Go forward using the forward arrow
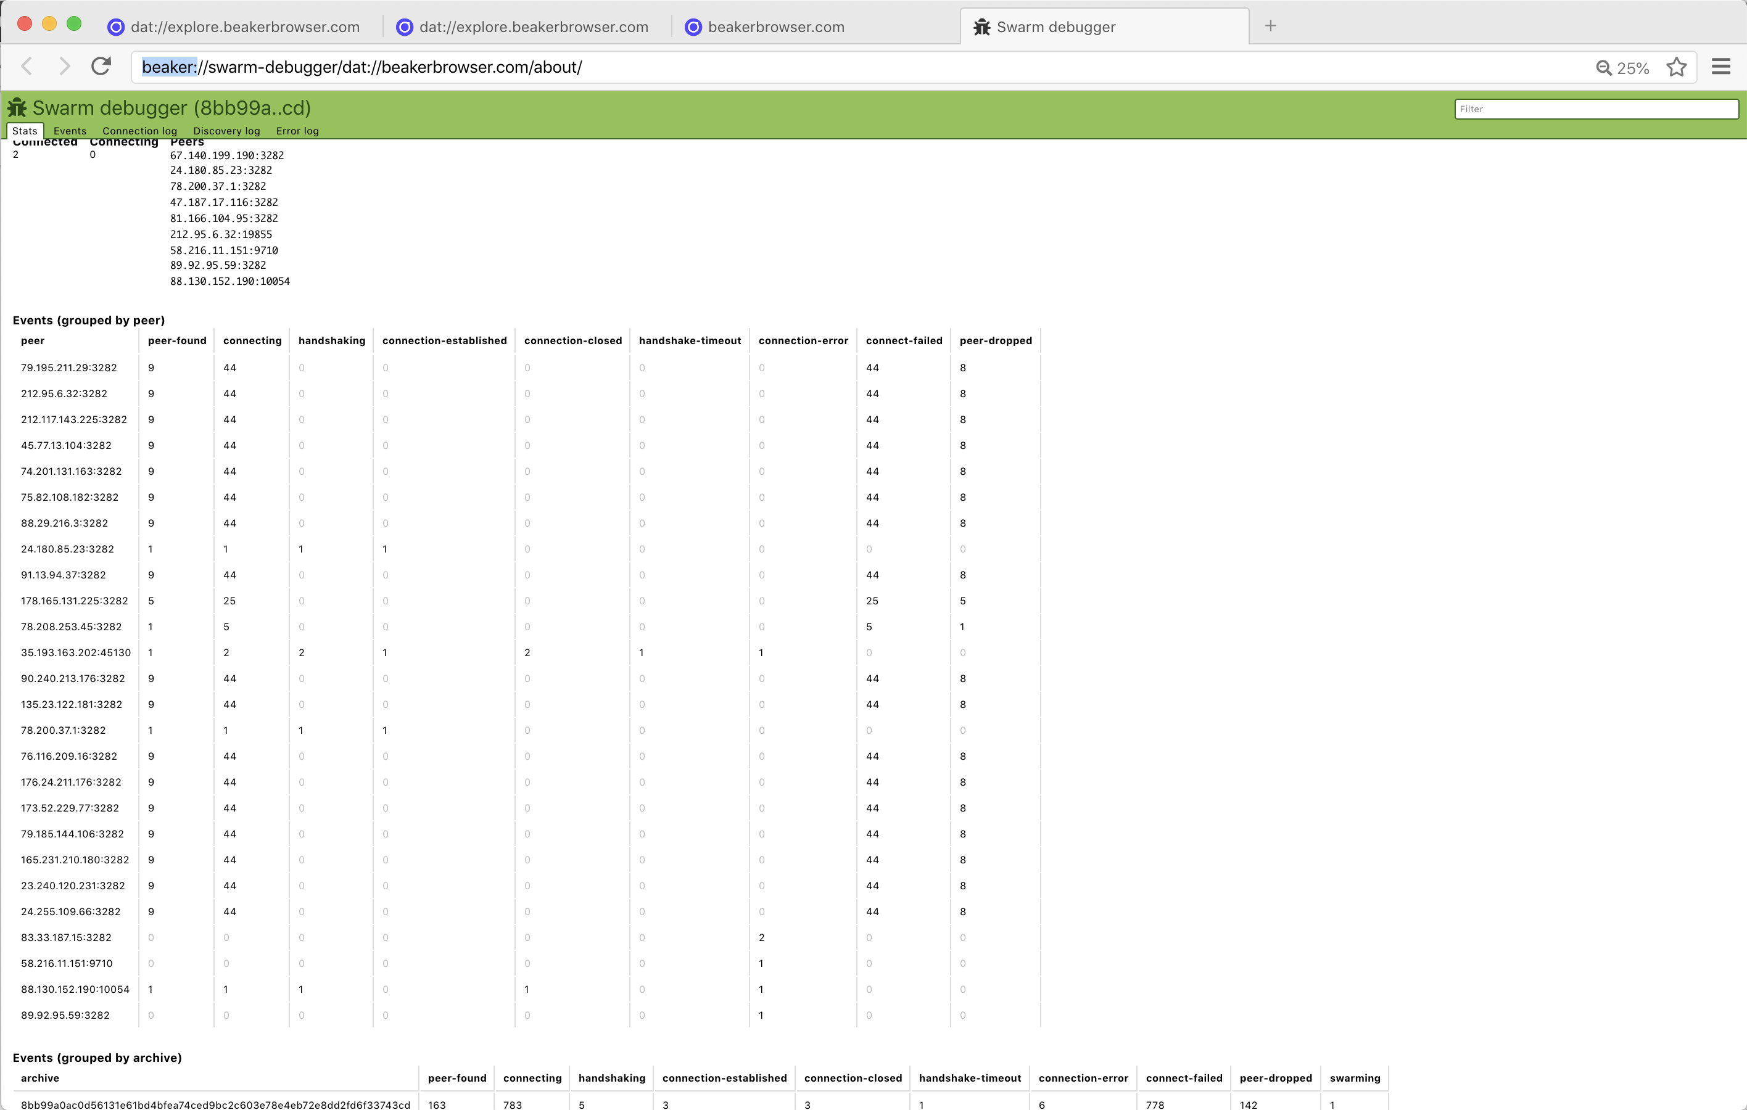Image resolution: width=1747 pixels, height=1110 pixels. 65,67
